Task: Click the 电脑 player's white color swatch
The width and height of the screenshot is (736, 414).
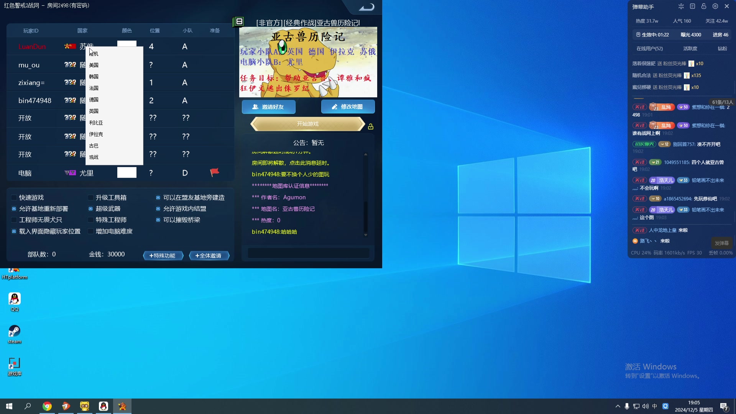Action: click(127, 172)
